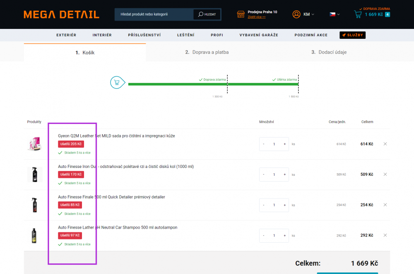Viewport: 414px width, 274px height.
Task: Increase quantity of Gyeon Leather Set
Action: (285, 144)
